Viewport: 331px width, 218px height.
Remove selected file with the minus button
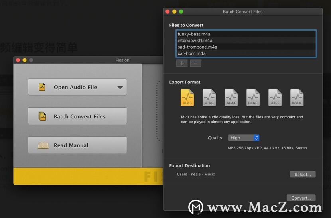tap(196, 63)
